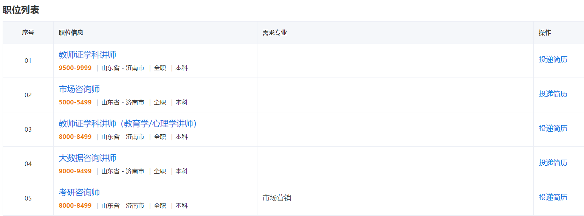The image size is (584, 216).
Task: Select the 市场营销 required major cell
Action: click(x=277, y=198)
